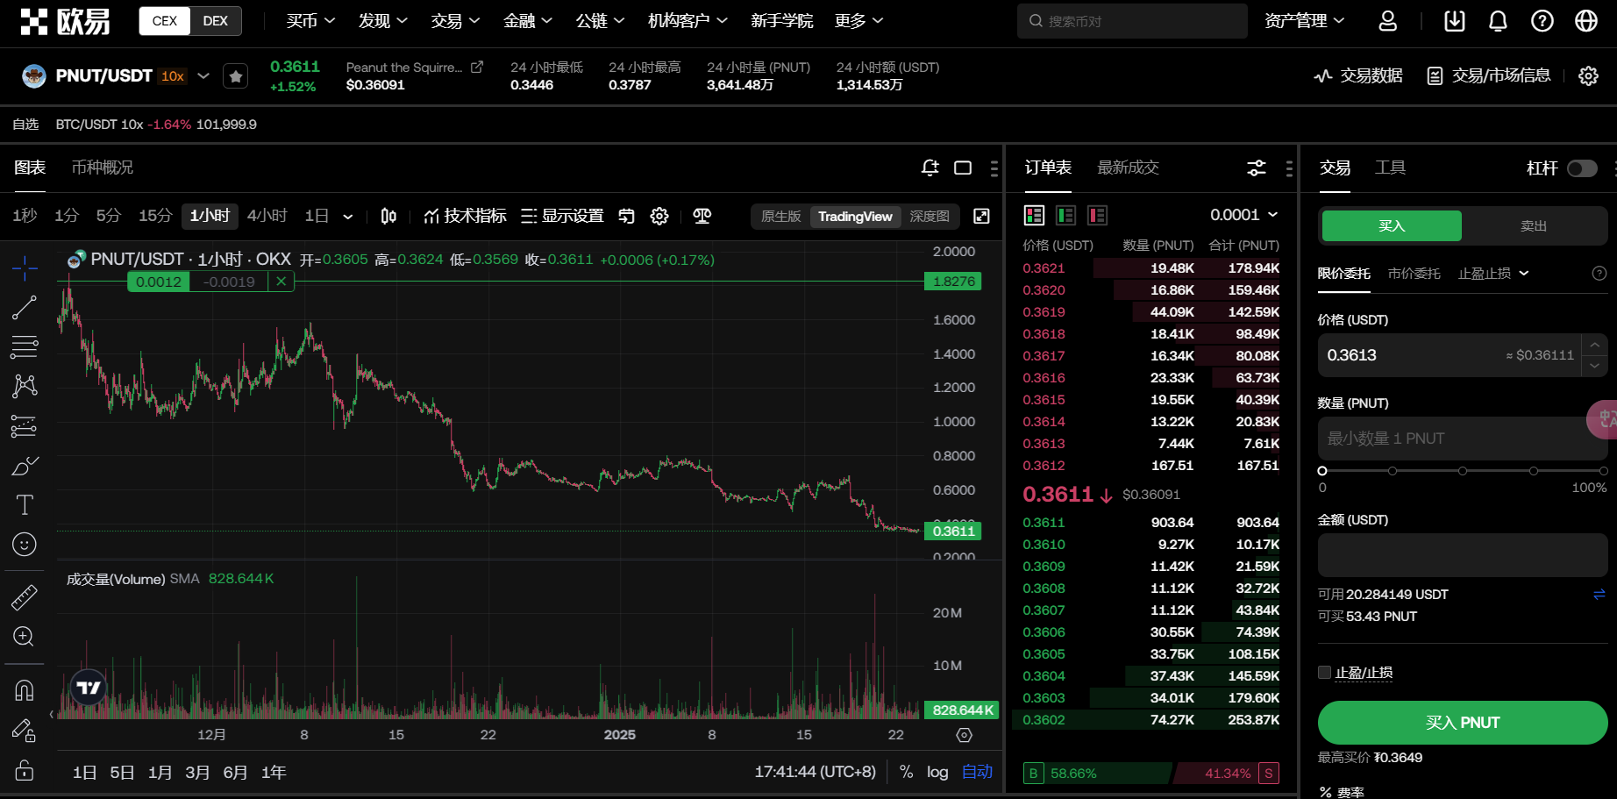
Task: Expand more timeframe options after 1日
Action: (x=348, y=217)
